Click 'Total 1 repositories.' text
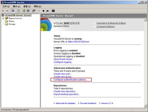This screenshot has height=112, width=148. (x=63, y=88)
